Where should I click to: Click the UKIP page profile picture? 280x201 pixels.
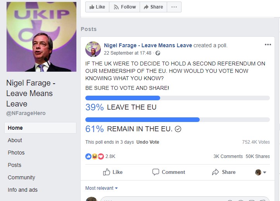[x=41, y=37]
